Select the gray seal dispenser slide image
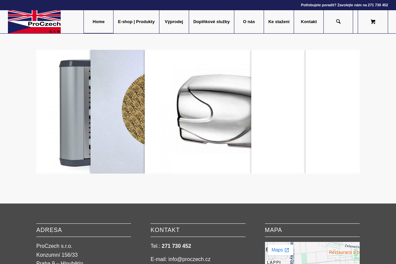396x264 pixels. coord(63,112)
